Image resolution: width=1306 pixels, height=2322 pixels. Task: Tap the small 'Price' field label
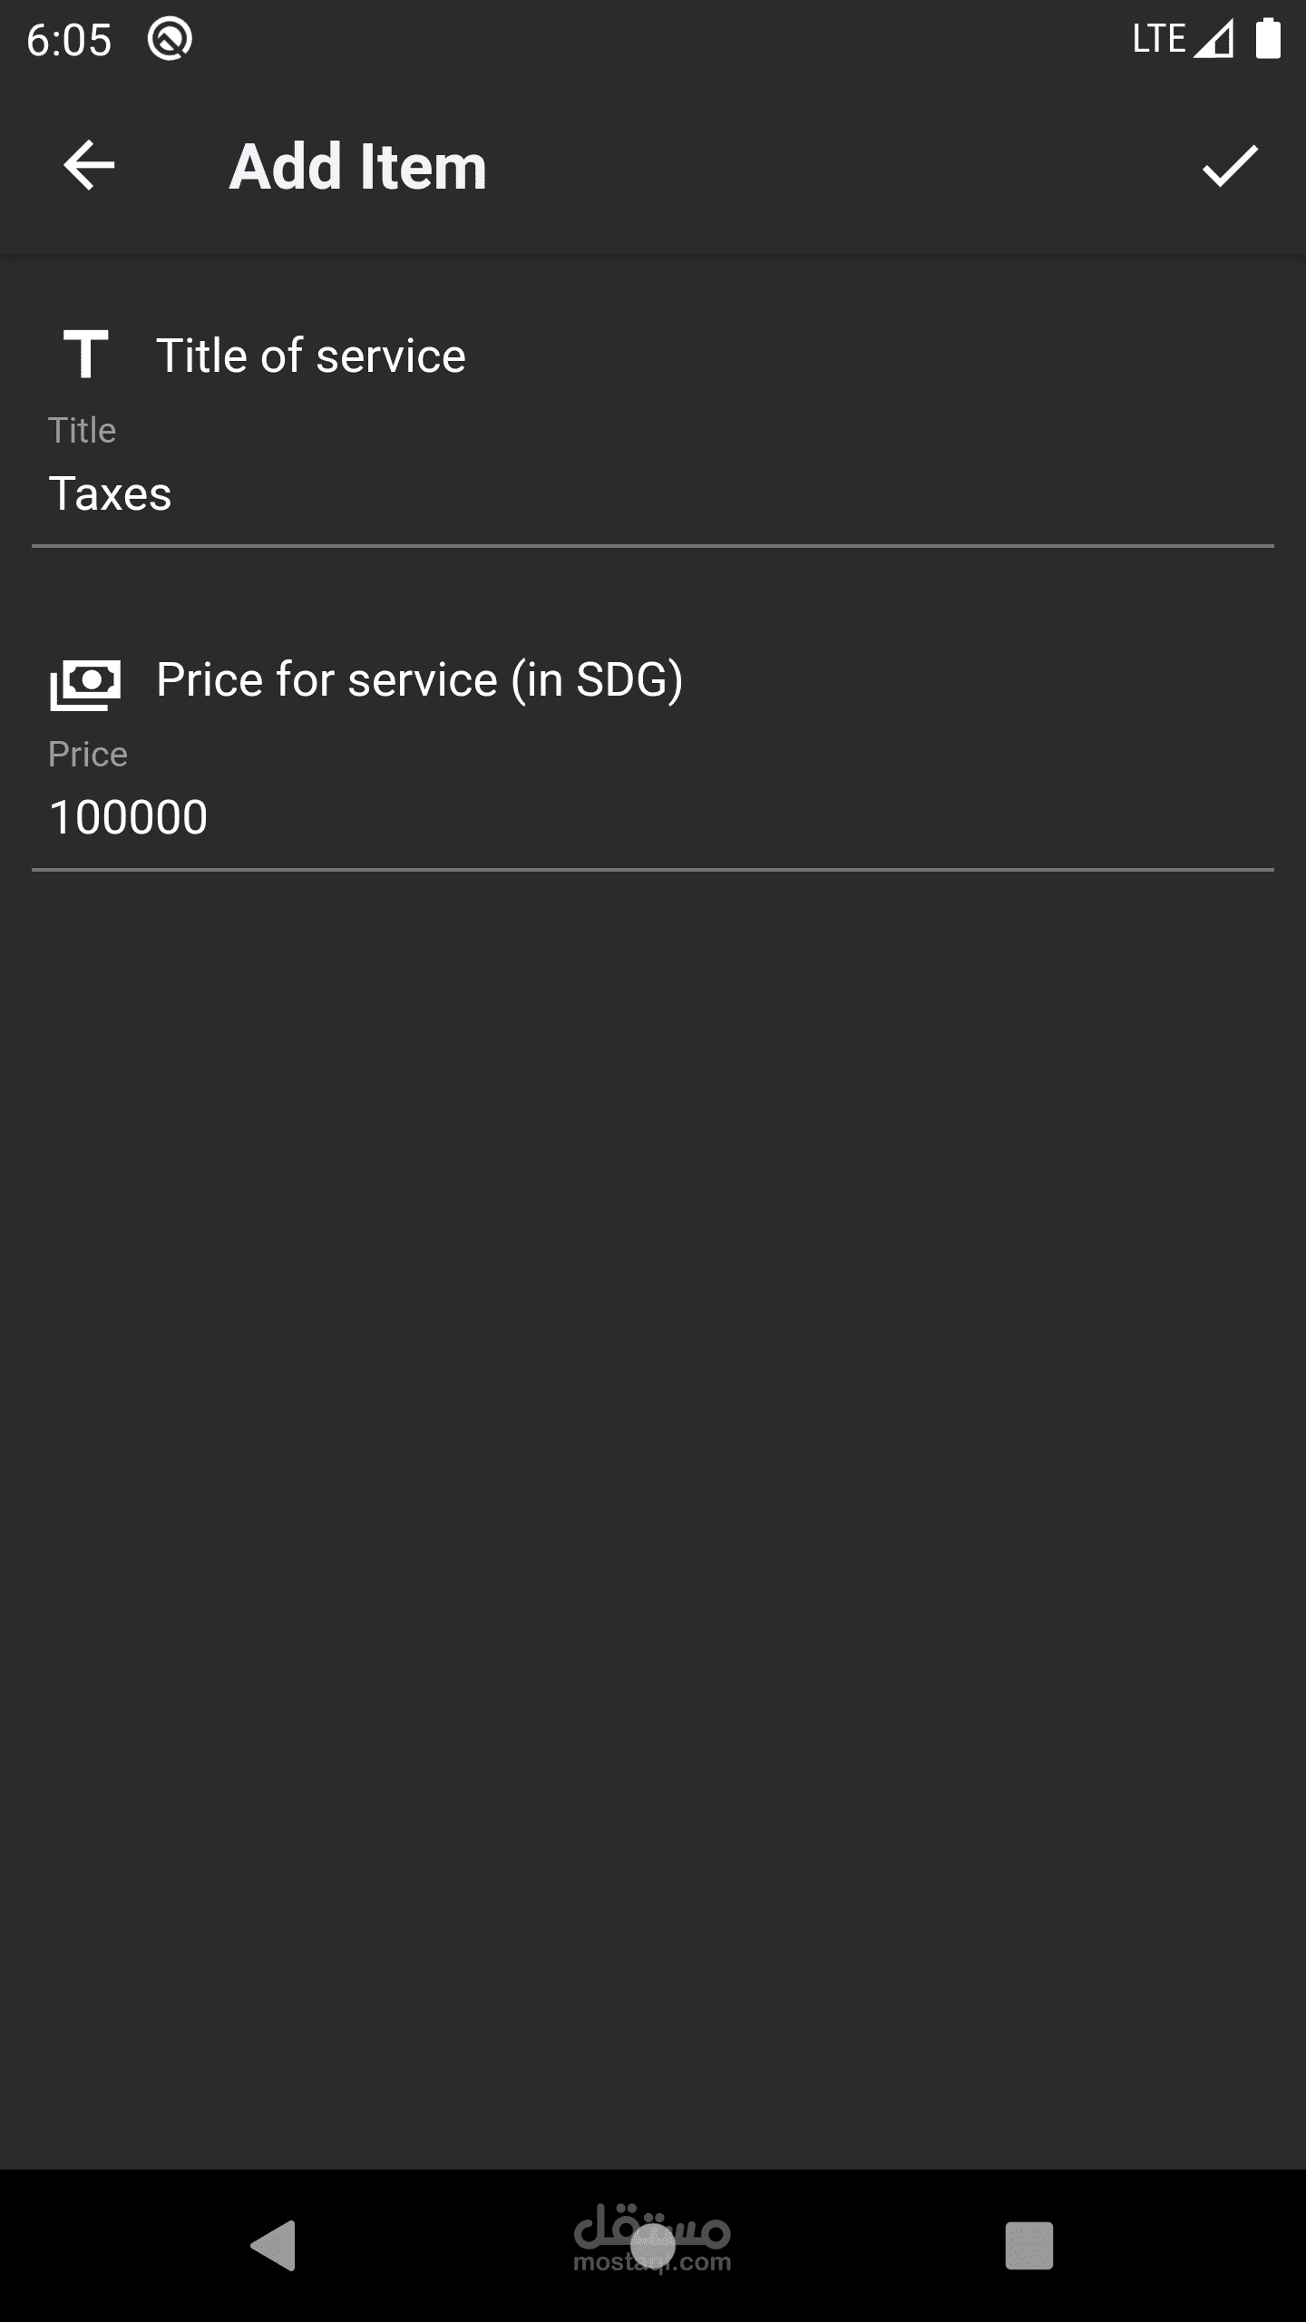[x=88, y=755]
